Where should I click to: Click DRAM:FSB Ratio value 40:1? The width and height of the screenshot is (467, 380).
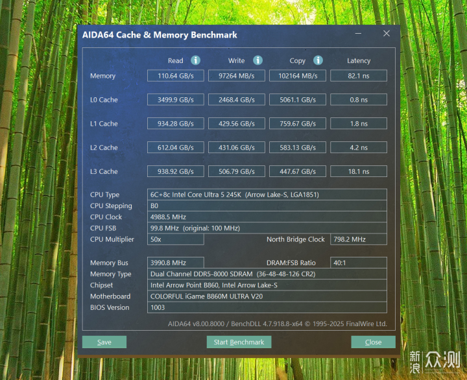359,263
